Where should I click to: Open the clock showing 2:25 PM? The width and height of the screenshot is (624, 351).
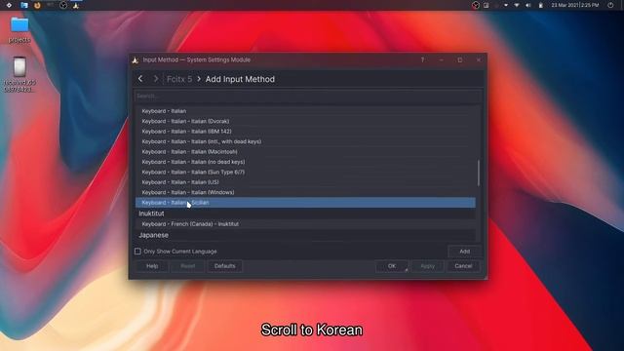[x=575, y=5]
